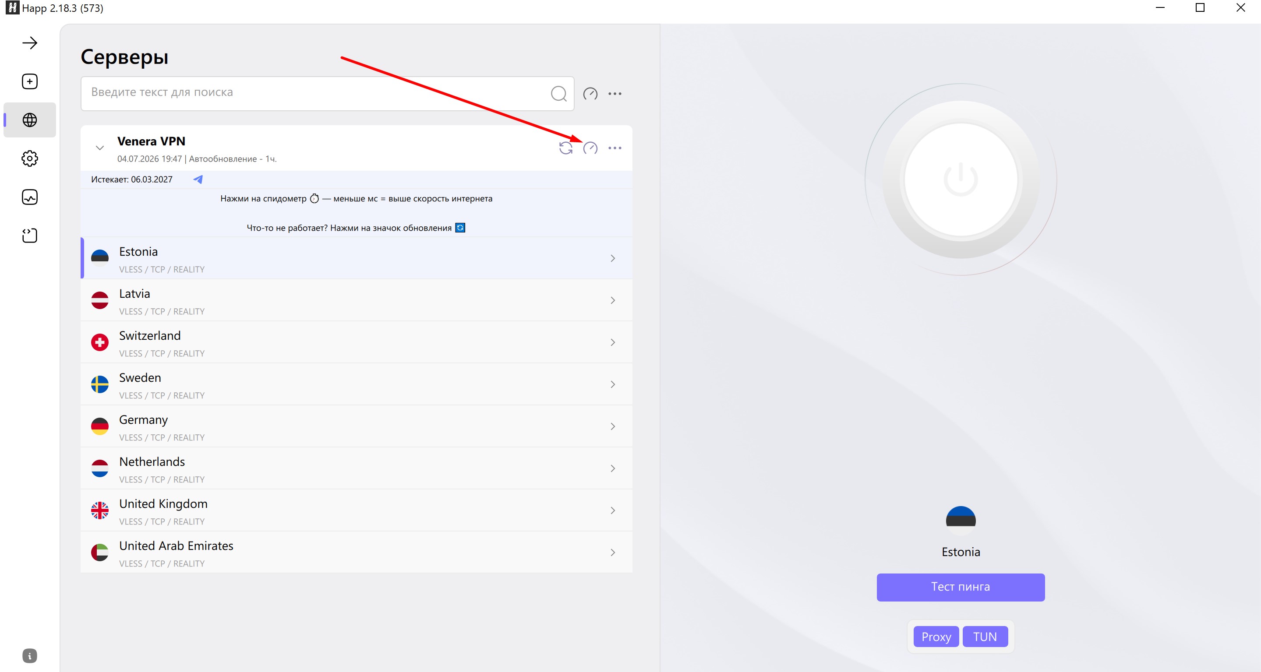
Task: Refresh the Venera VPN subscription
Action: point(565,148)
